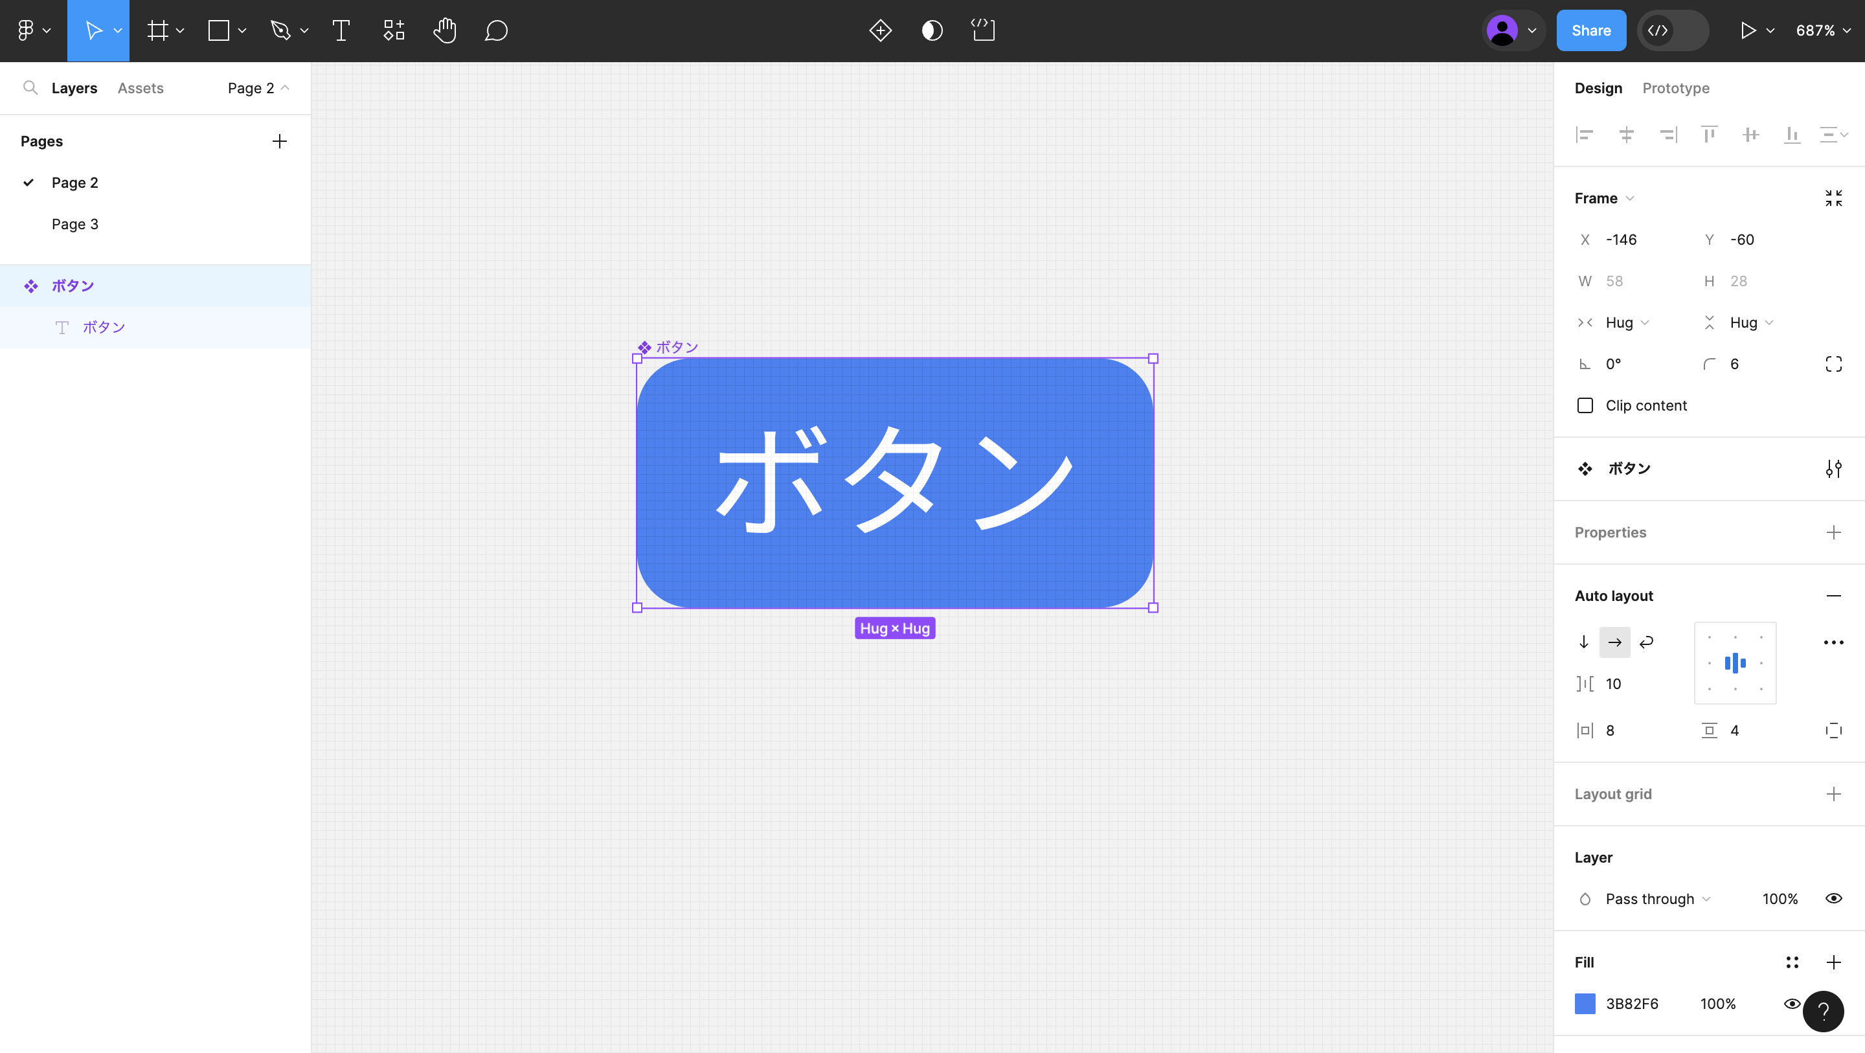Toggle visibility of the Fill color
This screenshot has width=1865, height=1053.
click(x=1792, y=1004)
